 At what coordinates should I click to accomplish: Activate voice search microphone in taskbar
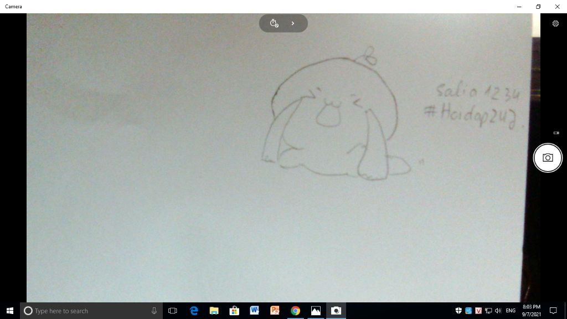pos(154,311)
